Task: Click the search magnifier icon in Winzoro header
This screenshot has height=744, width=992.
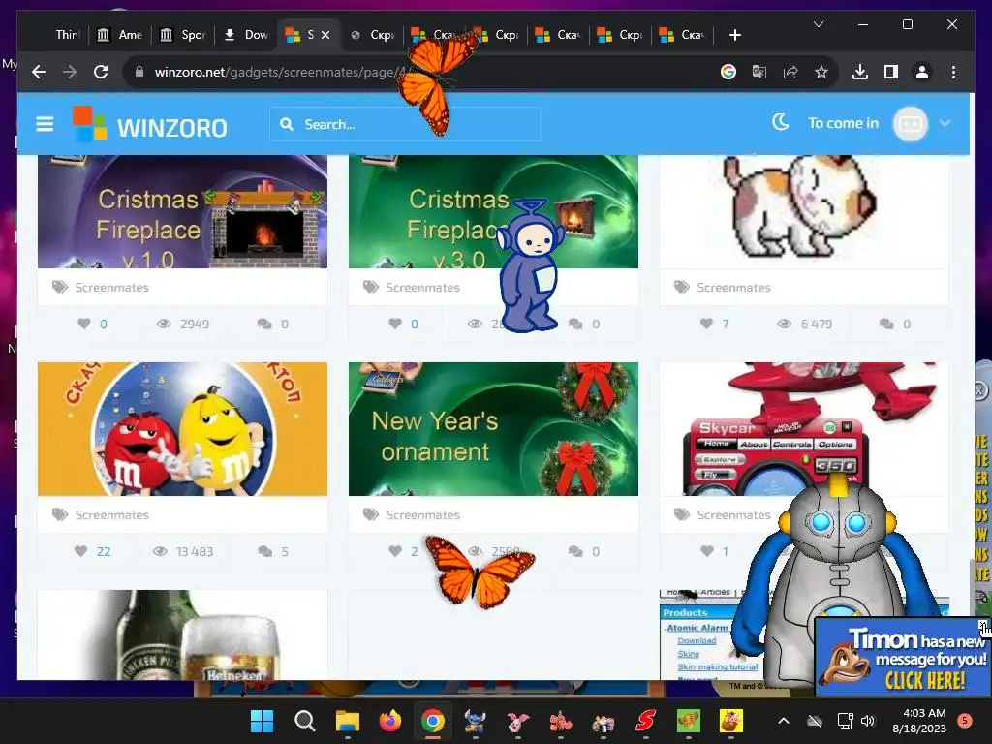Action: [287, 124]
